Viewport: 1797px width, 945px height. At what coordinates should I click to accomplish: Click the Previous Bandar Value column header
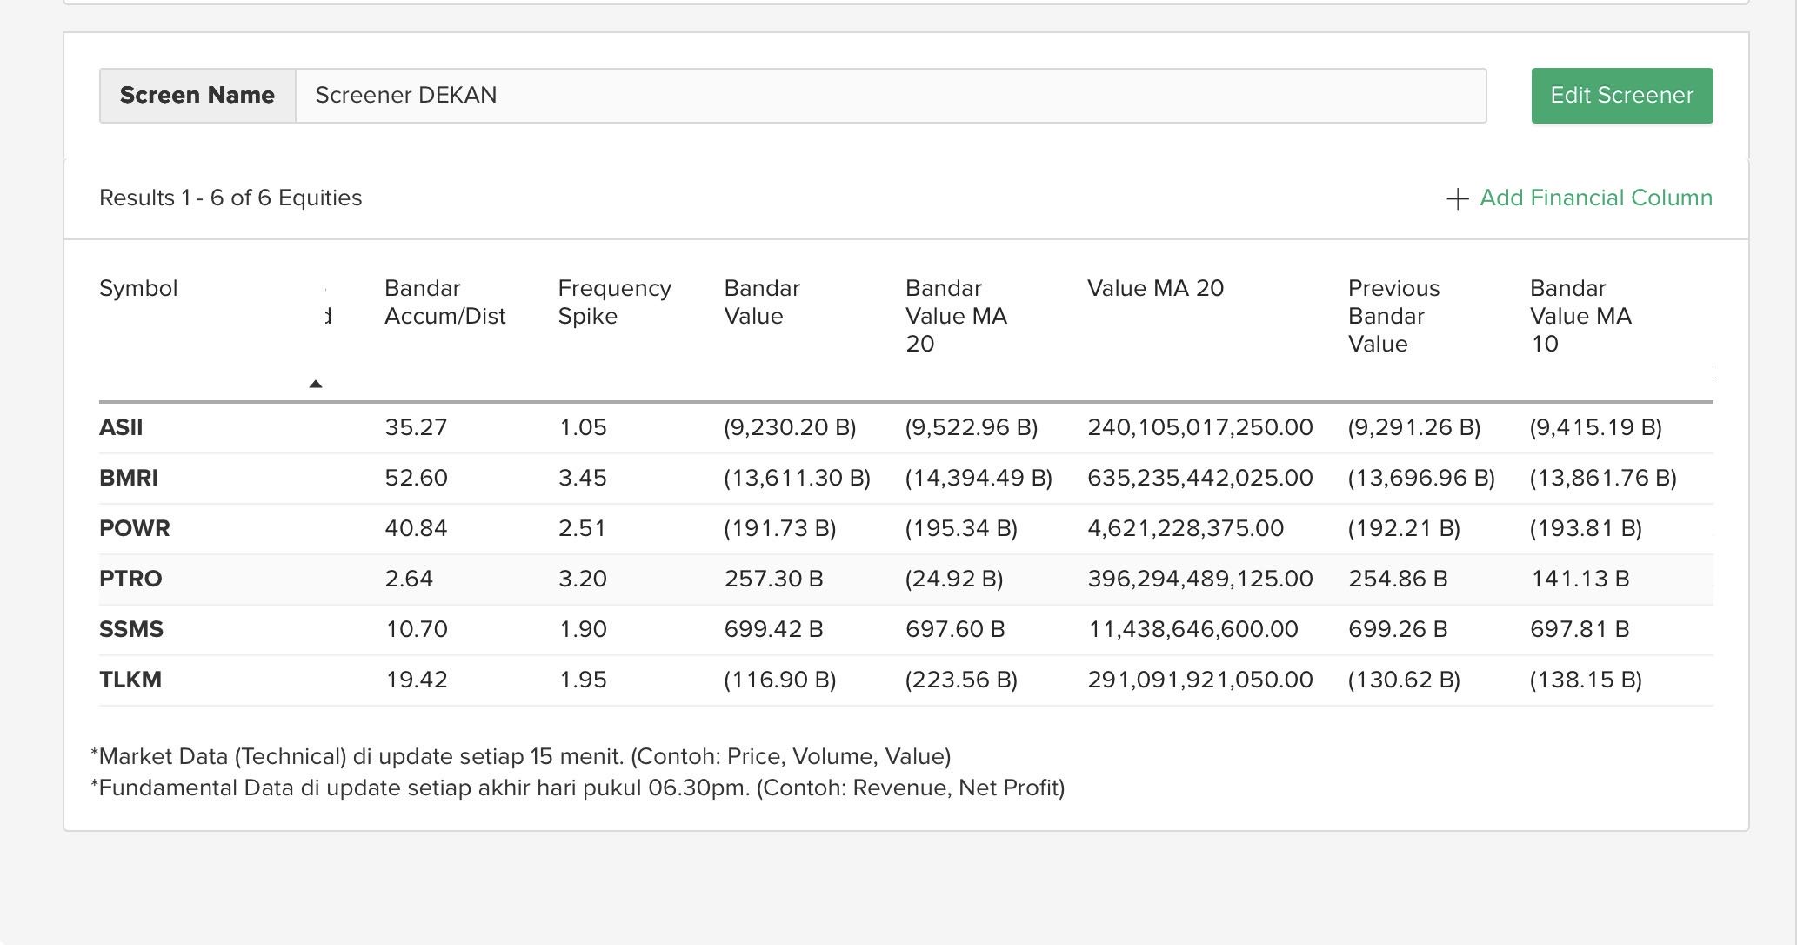click(x=1393, y=316)
